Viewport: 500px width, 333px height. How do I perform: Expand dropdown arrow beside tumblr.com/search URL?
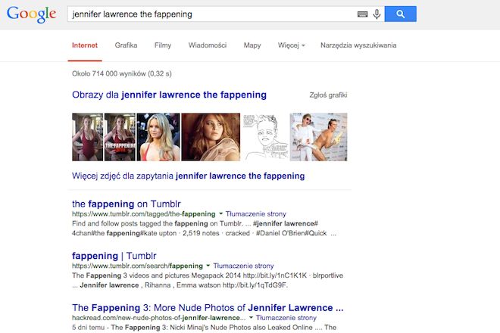click(x=208, y=266)
